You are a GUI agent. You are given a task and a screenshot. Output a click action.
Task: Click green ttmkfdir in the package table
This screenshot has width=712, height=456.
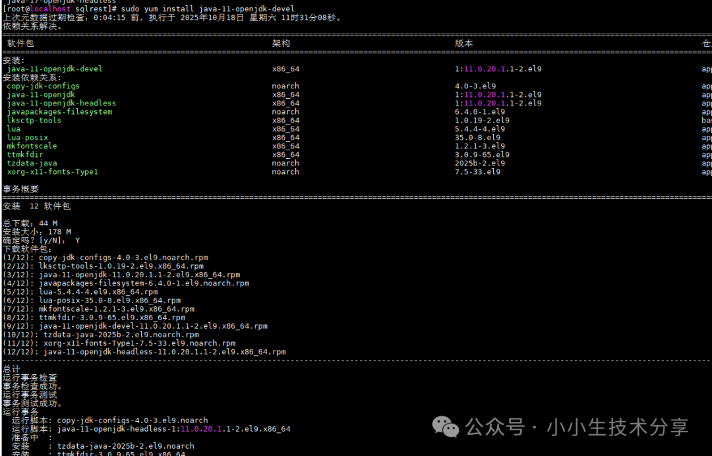pyautogui.click(x=25, y=155)
